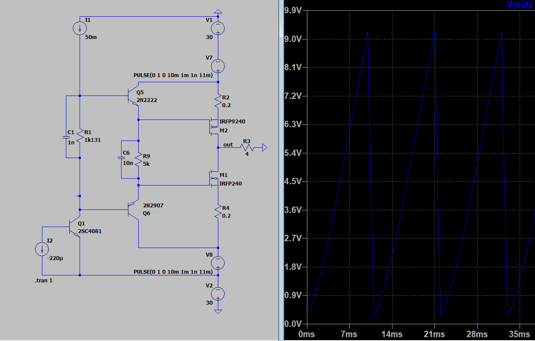This screenshot has height=341, width=535.
Task: Click the 2N2222 model label
Action: (147, 100)
